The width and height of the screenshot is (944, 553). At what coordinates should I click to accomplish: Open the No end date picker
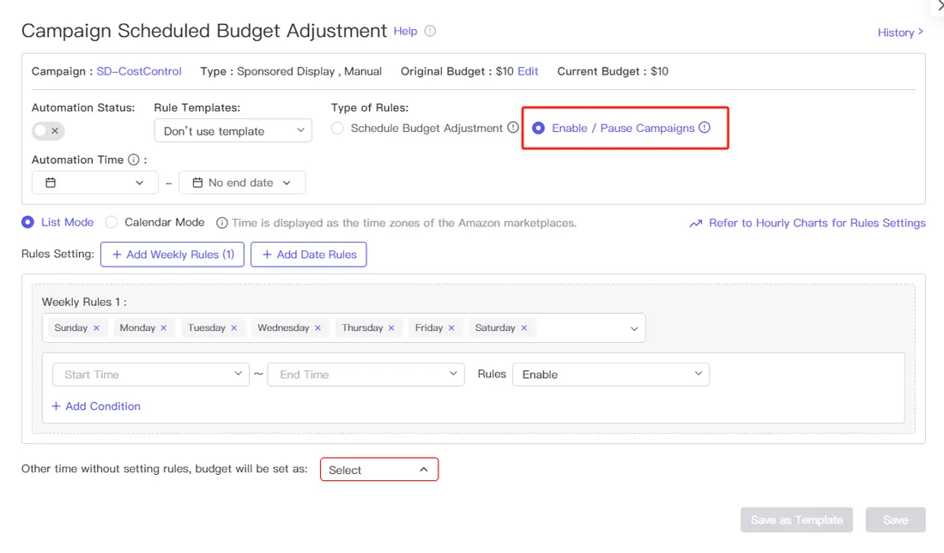click(x=242, y=183)
